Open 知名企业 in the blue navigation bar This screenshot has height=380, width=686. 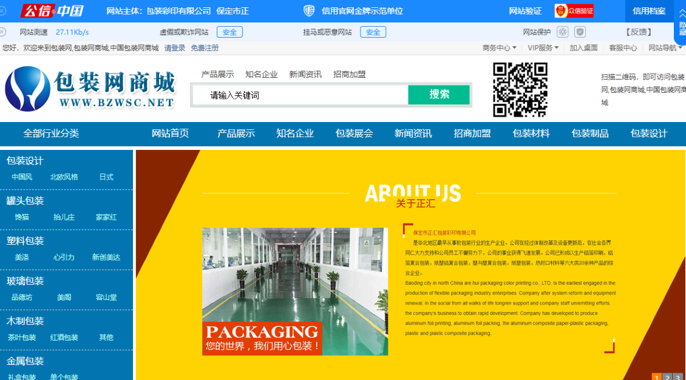295,134
